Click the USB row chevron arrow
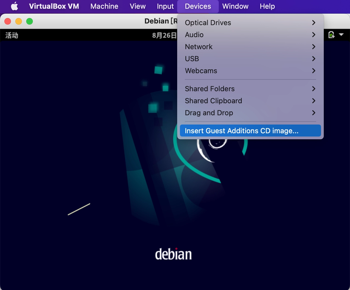 pyautogui.click(x=314, y=59)
